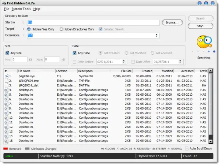Click the file icon in row 6
Screen dimensions: 221x166
[6, 99]
